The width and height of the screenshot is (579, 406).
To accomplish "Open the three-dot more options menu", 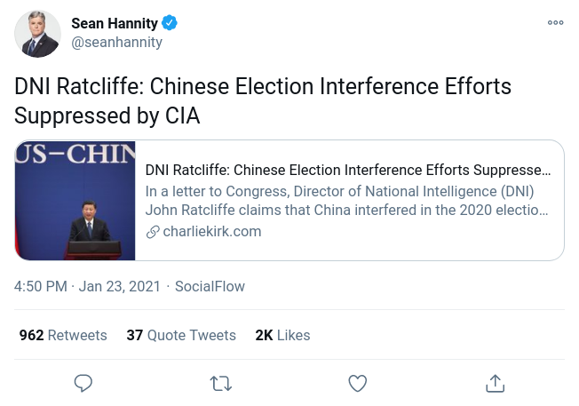I will pos(555,23).
